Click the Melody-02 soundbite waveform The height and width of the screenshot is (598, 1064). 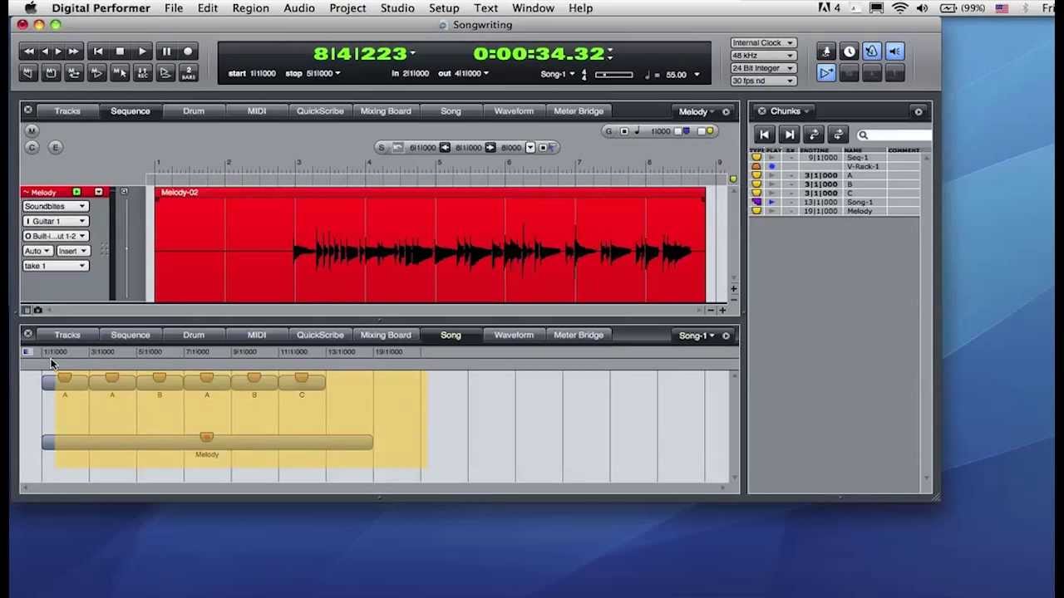tap(430, 246)
